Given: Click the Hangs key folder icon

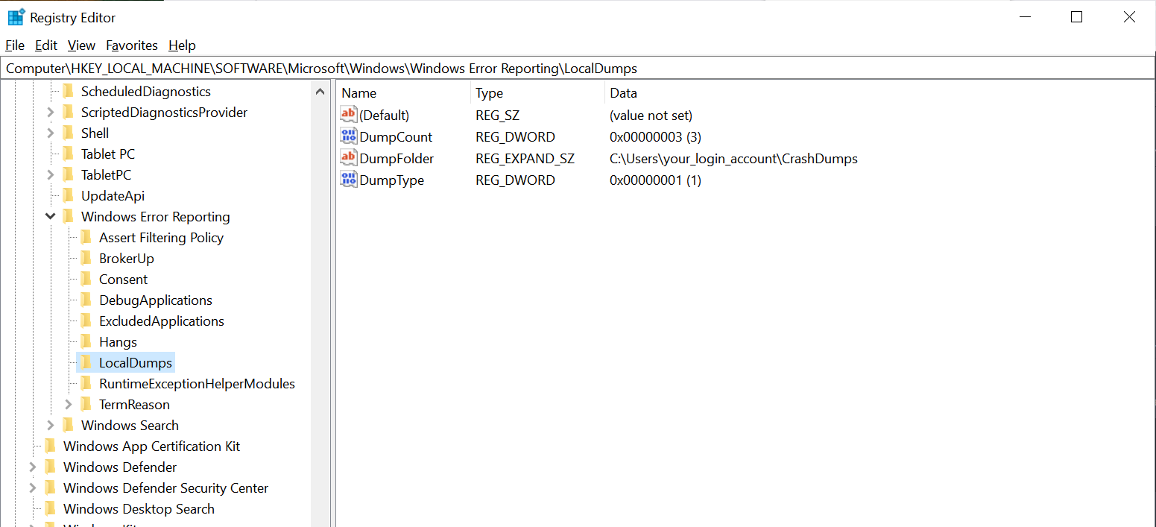Looking at the screenshot, I should [x=86, y=342].
